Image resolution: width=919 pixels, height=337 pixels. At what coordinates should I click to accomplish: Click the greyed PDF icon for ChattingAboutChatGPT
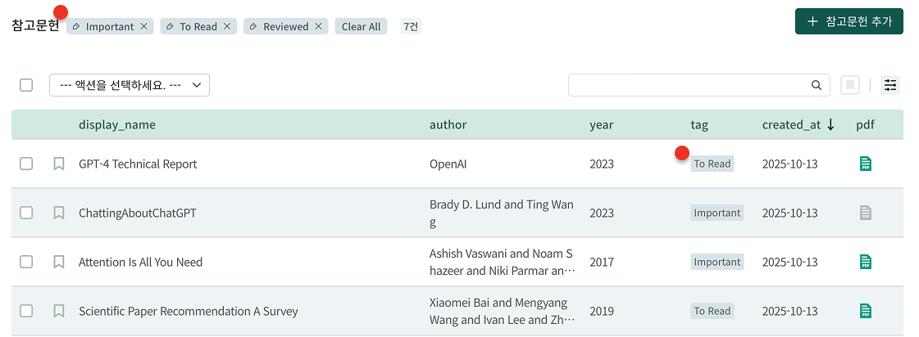[865, 213]
